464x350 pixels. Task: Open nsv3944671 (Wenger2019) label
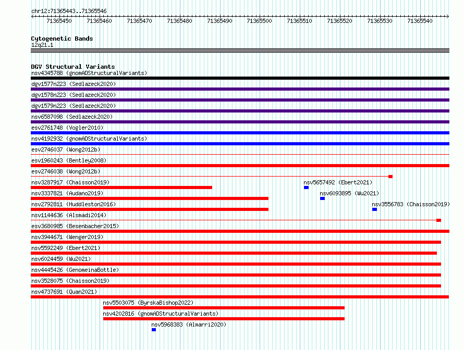point(67,237)
